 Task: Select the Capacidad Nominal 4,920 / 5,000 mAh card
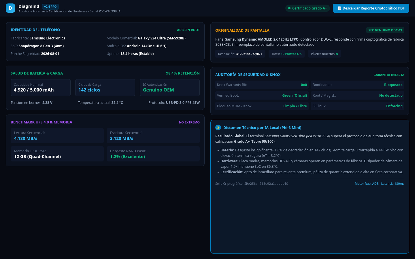tap(41, 87)
